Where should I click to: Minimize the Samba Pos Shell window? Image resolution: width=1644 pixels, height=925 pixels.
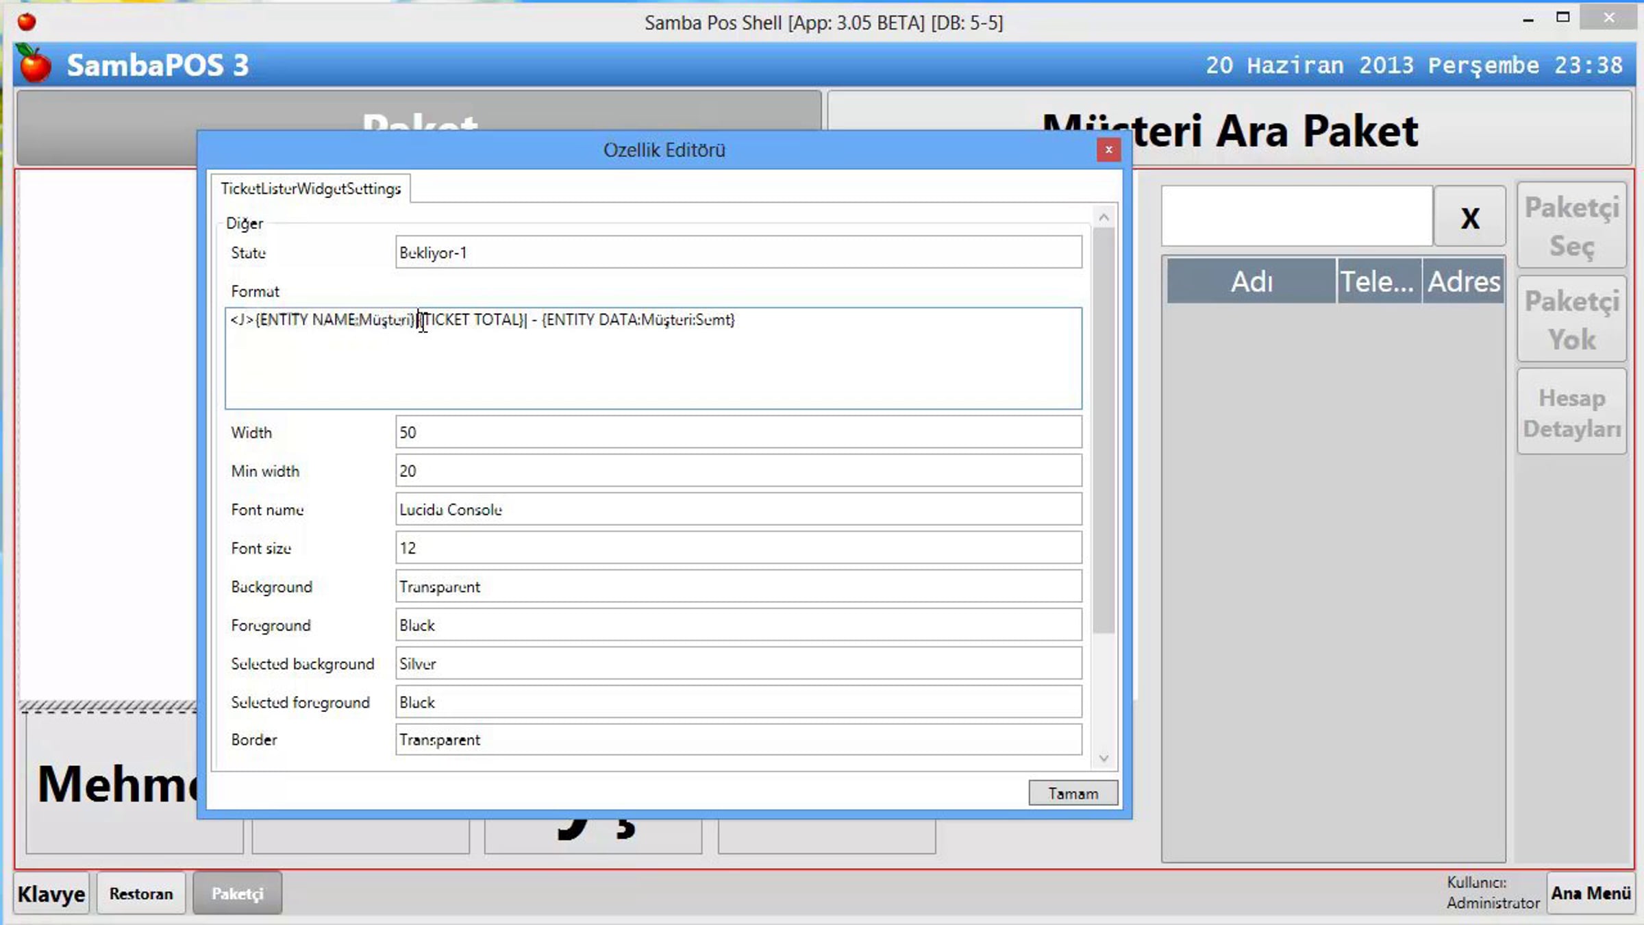click(x=1528, y=19)
